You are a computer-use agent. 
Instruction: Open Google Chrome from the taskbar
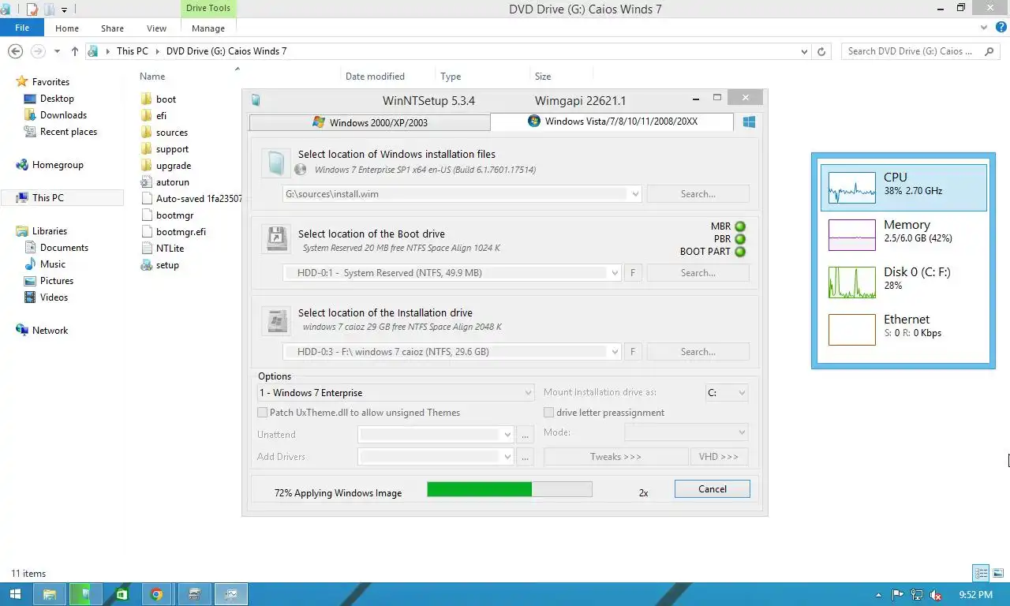(156, 594)
